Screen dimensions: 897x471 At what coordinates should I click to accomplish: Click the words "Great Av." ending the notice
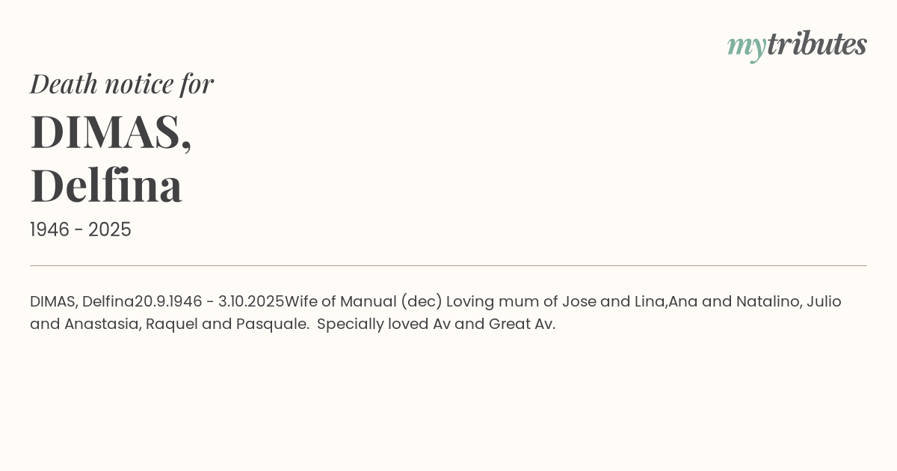[522, 324]
